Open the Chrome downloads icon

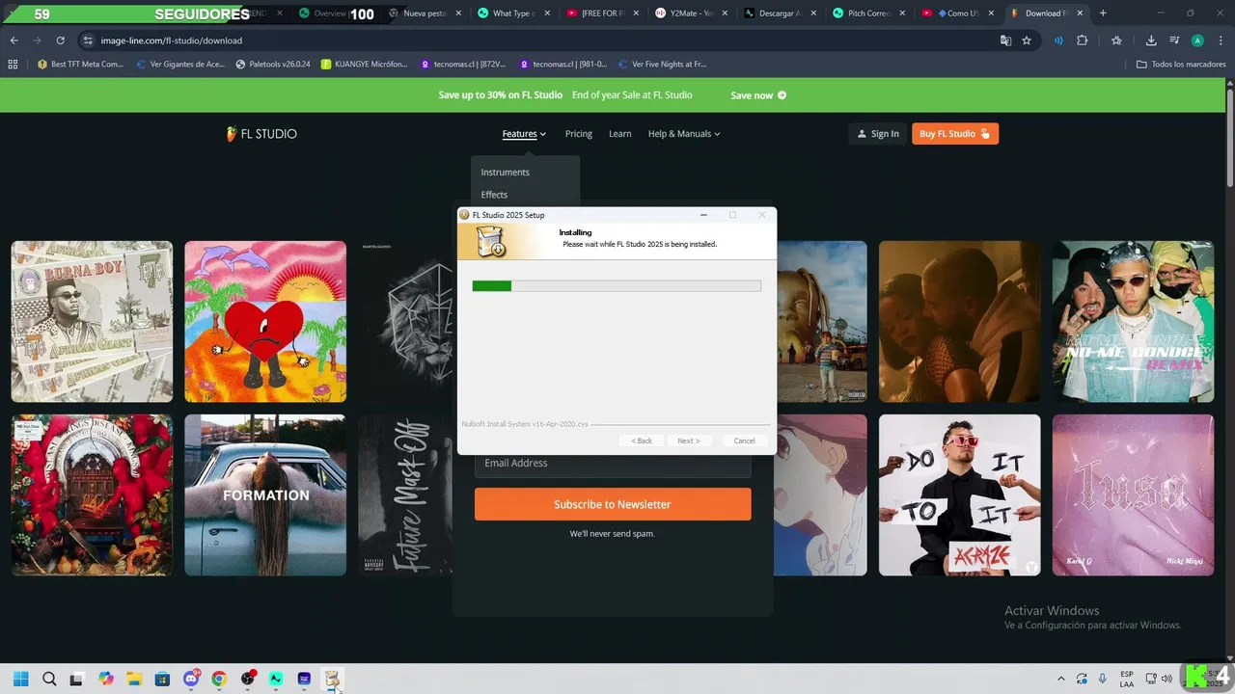click(1151, 40)
